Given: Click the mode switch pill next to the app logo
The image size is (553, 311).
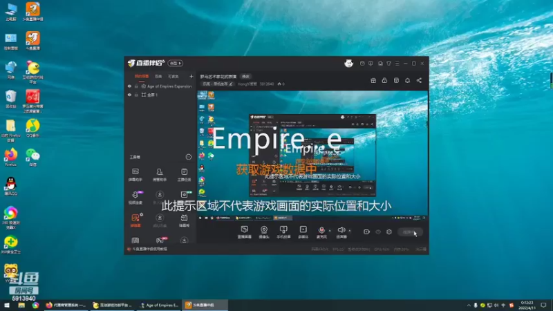Looking at the screenshot, I should click(176, 63).
